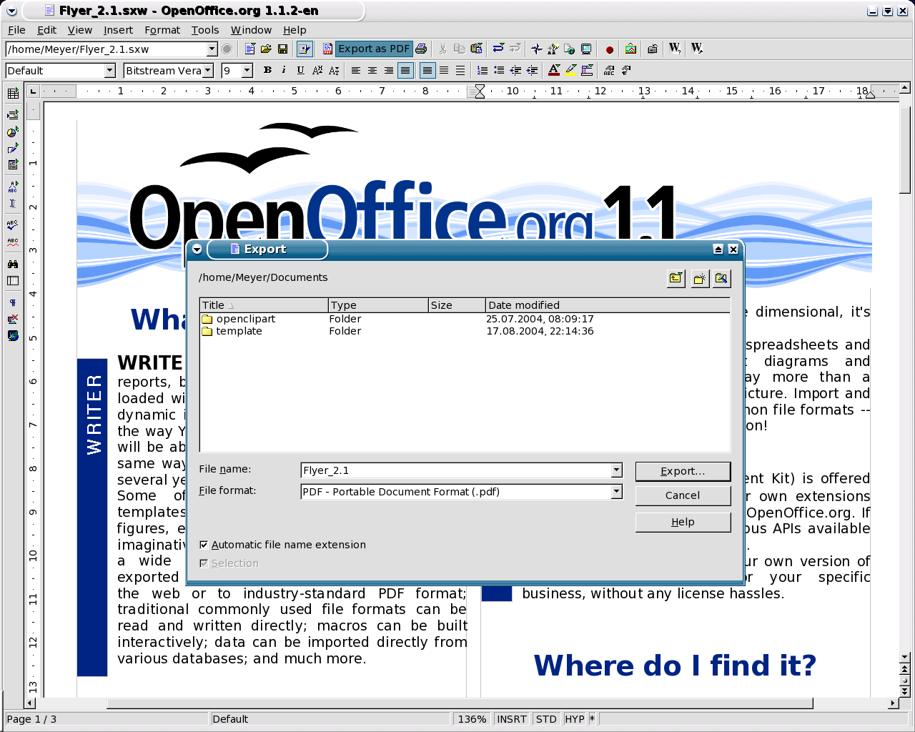This screenshot has width=915, height=732.
Task: Open the font size dropdown
Action: 248,71
